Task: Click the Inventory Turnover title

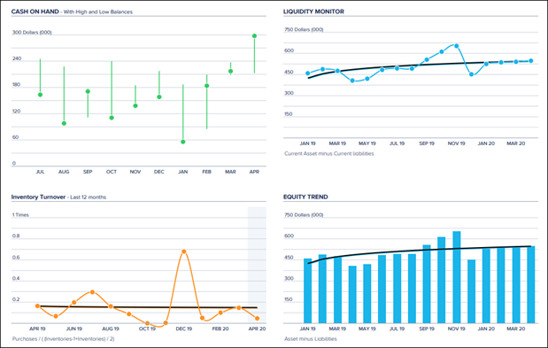Action: (38, 197)
